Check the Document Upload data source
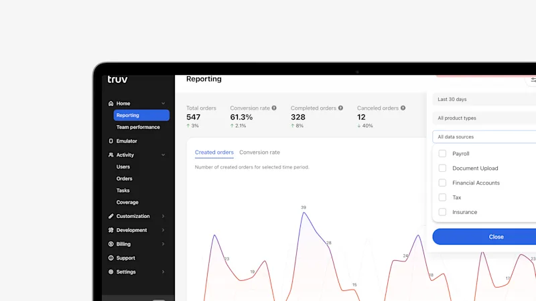This screenshot has width=536, height=301. click(x=442, y=169)
